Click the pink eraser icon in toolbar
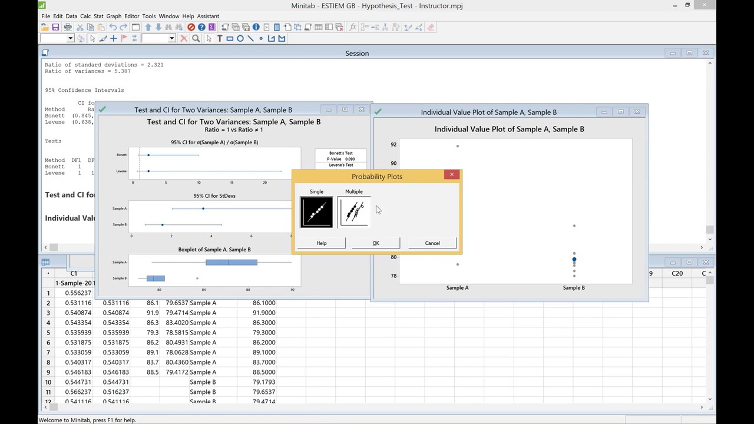The height and width of the screenshot is (424, 754). point(431,27)
